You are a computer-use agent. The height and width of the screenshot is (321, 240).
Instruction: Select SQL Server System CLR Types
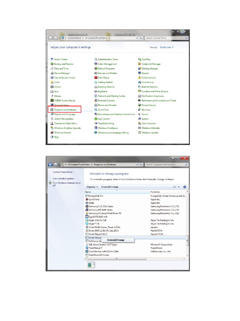(103, 245)
